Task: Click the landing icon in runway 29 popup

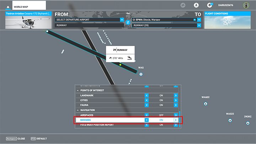Action: (129, 58)
